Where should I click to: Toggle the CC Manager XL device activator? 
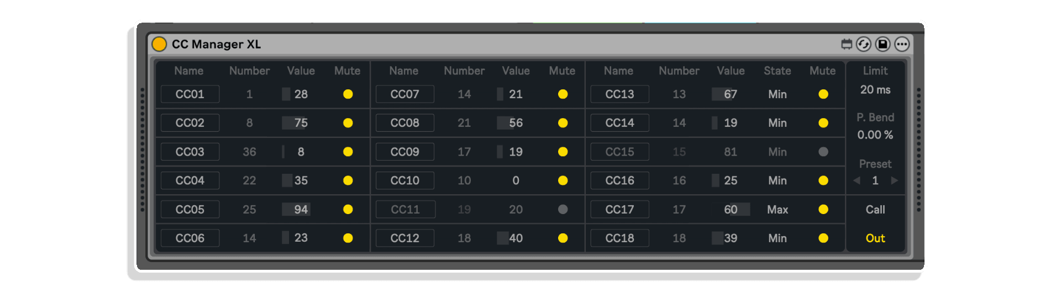(x=159, y=44)
